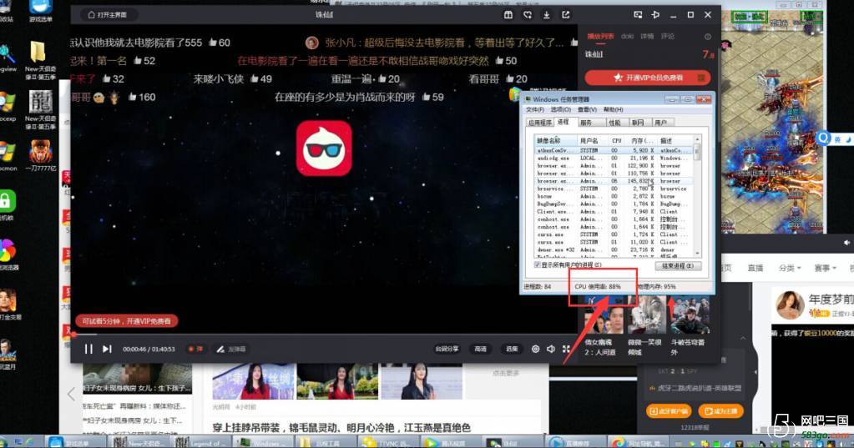Click the 开通VIP会员免费看 button in sidebar
Screen dimensions: 854x448
pos(648,78)
